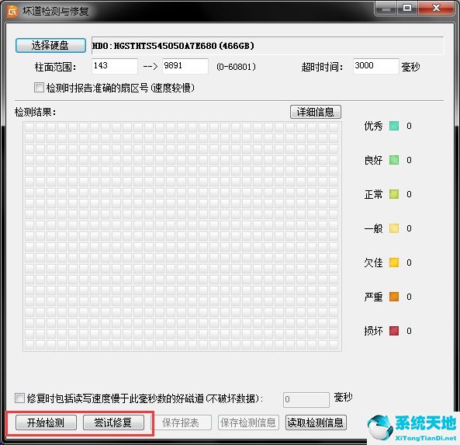Select the HD0 HGST disk name field
The width and height of the screenshot is (460, 445).
coord(268,46)
